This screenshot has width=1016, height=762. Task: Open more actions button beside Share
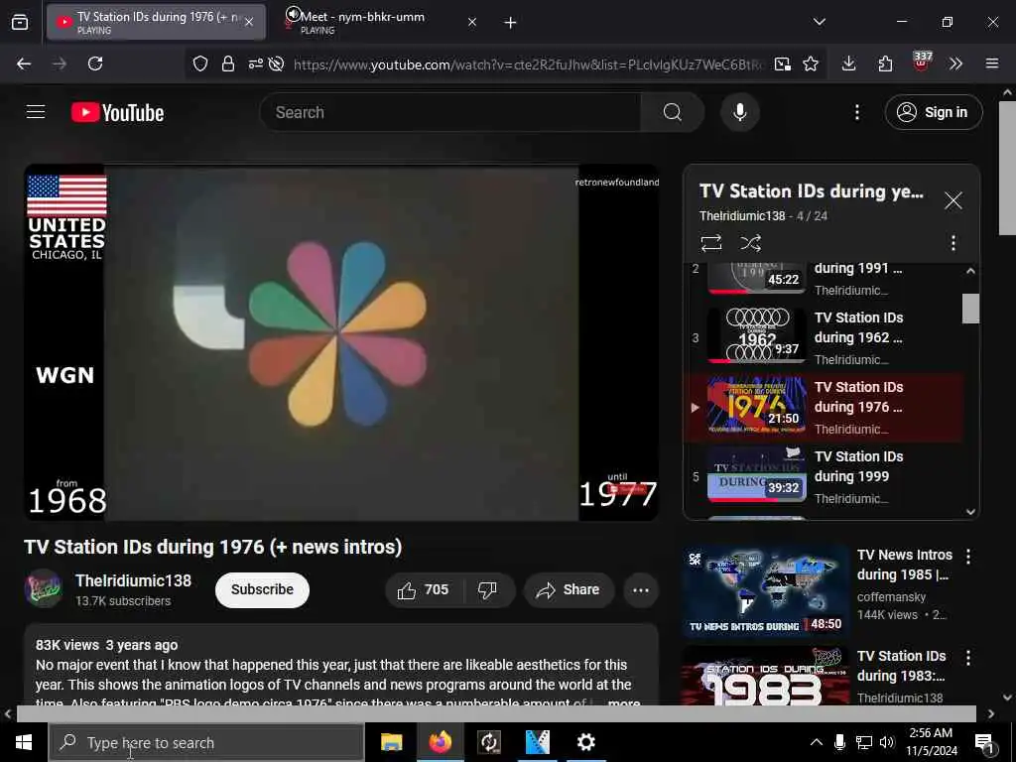641,589
